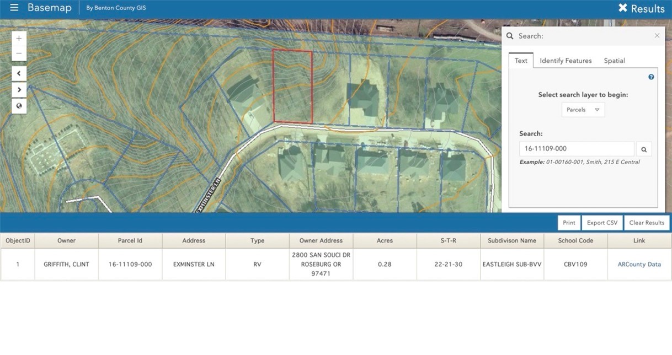The width and height of the screenshot is (672, 355).
Task: Zoom in on the map
Action: click(19, 39)
